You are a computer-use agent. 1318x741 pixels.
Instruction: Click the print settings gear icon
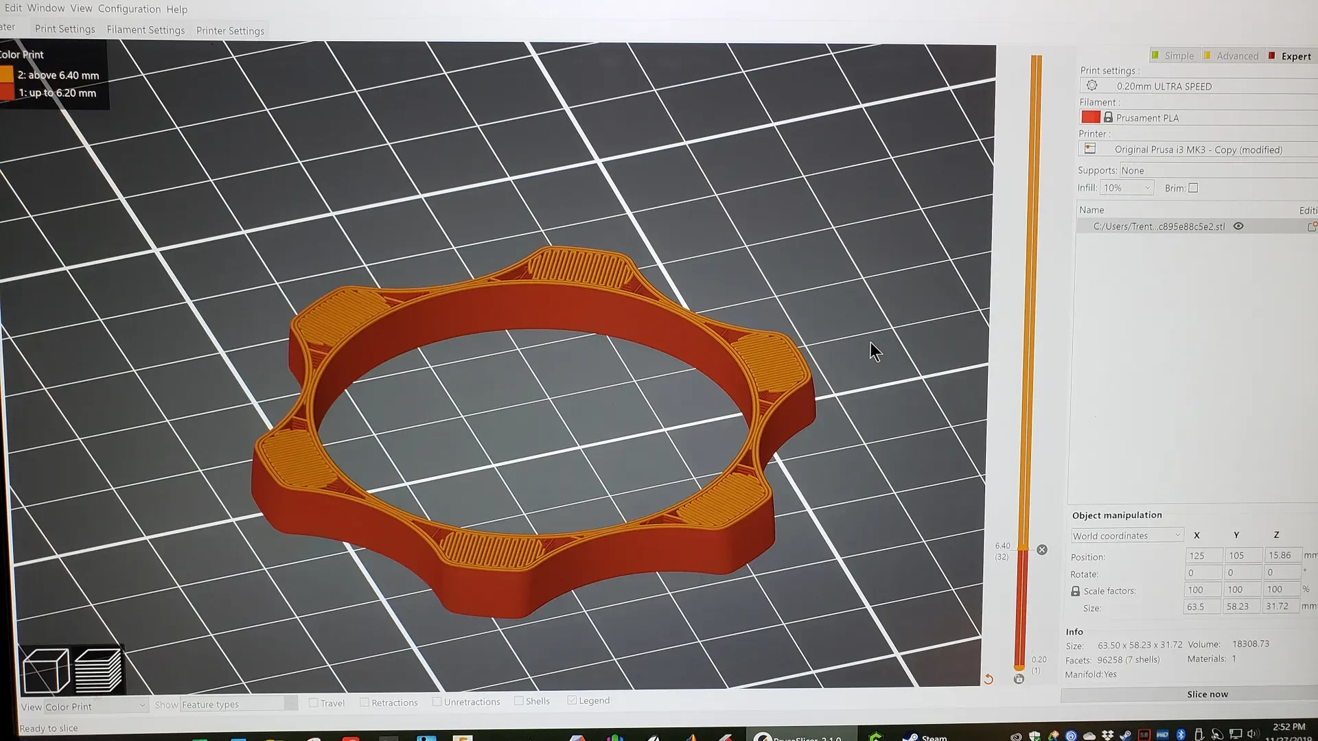coord(1091,86)
